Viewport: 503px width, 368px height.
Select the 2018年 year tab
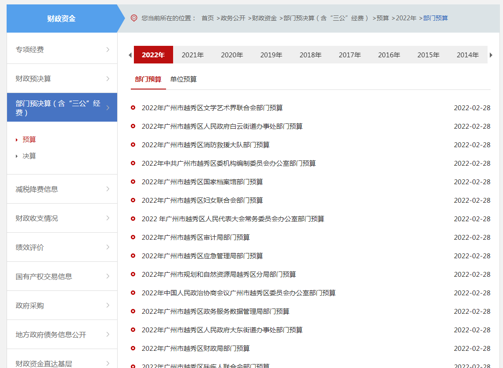pos(311,55)
